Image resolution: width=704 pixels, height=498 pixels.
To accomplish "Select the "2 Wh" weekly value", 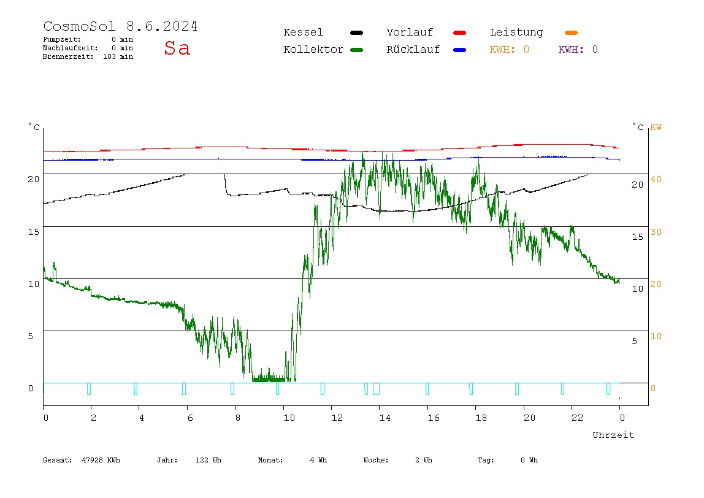I will tap(424, 460).
